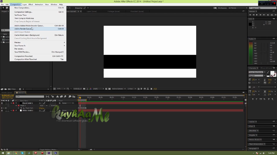Collapse the Black Solid 1 layer
Image resolution: width=277 pixels, height=155 pixels.
(x=11, y=103)
